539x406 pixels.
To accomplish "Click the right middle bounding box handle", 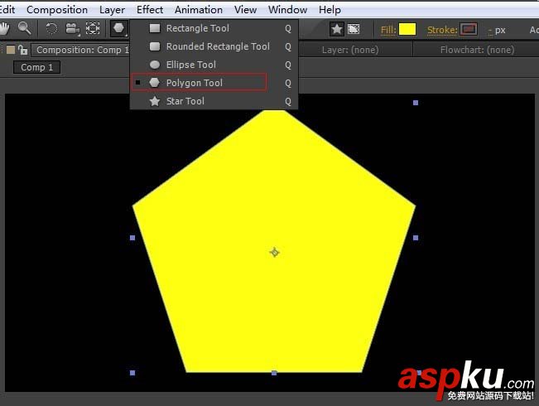I will pos(416,238).
